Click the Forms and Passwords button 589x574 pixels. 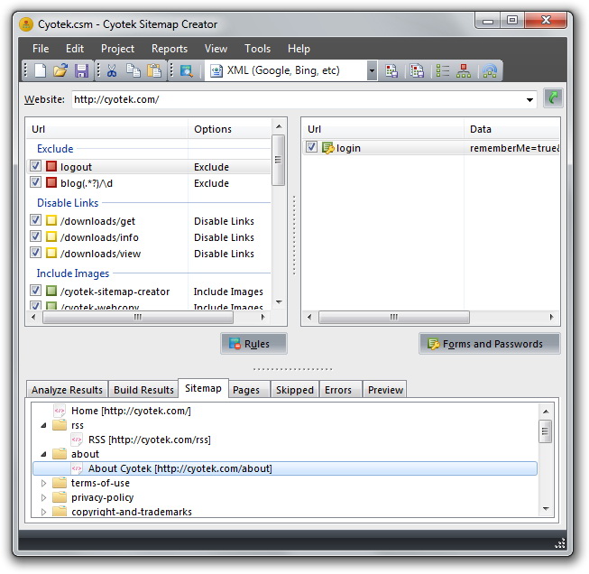pos(490,343)
